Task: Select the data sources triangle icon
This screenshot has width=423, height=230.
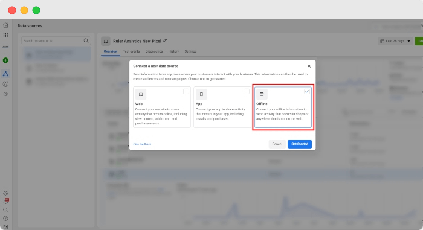Action: (5, 74)
